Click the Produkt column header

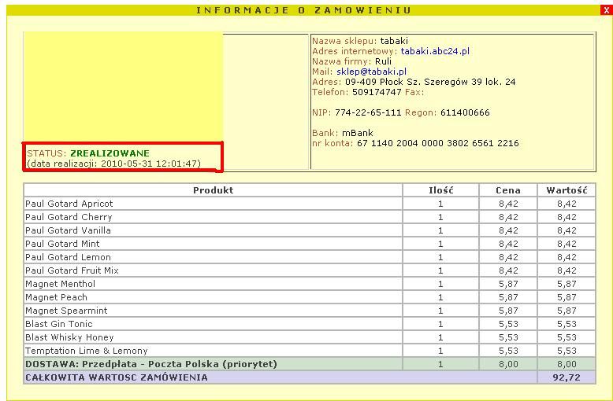[x=213, y=190]
